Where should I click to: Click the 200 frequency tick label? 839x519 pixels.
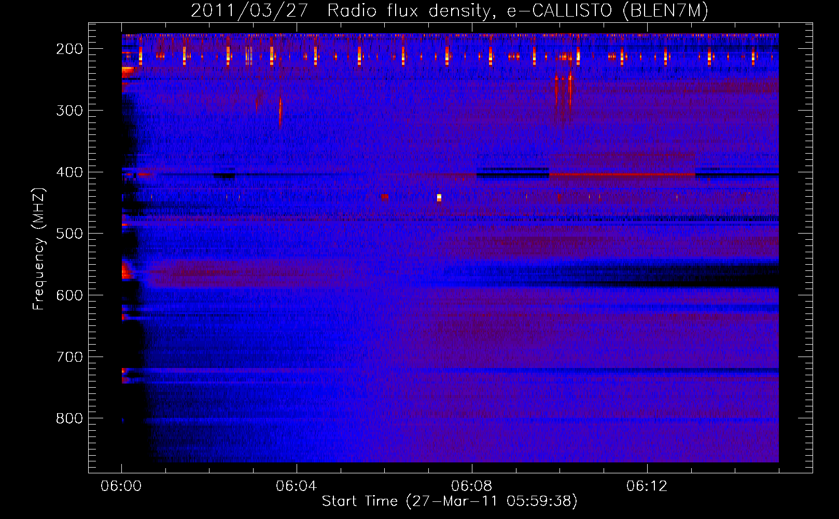click(69, 49)
